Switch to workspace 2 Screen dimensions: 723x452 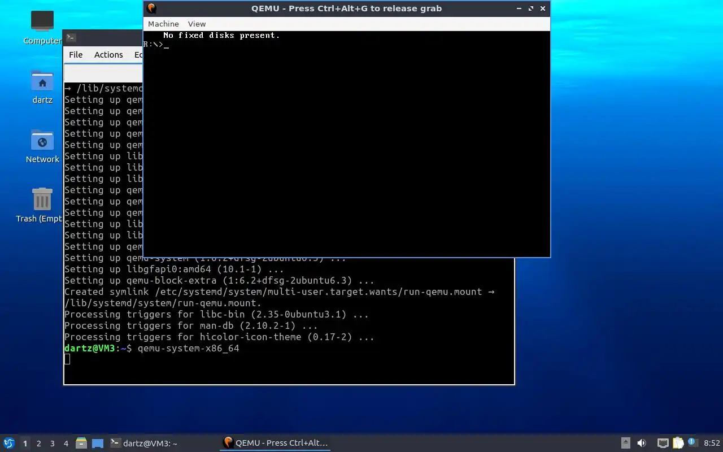pyautogui.click(x=39, y=444)
